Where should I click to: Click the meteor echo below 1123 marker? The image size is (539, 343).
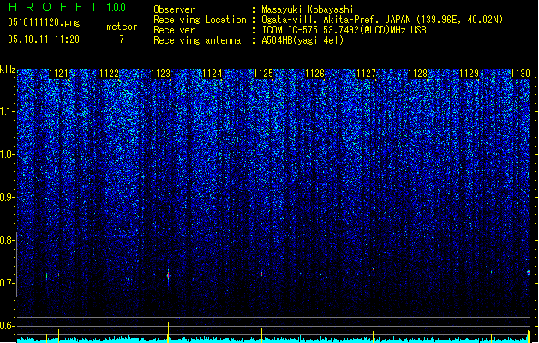point(168,275)
